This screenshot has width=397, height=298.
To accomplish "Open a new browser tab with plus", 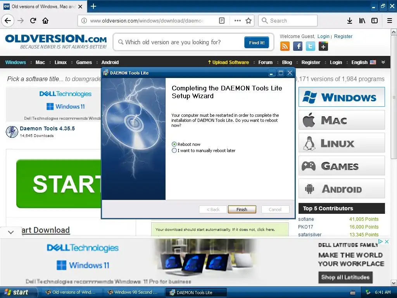I will point(93,6).
